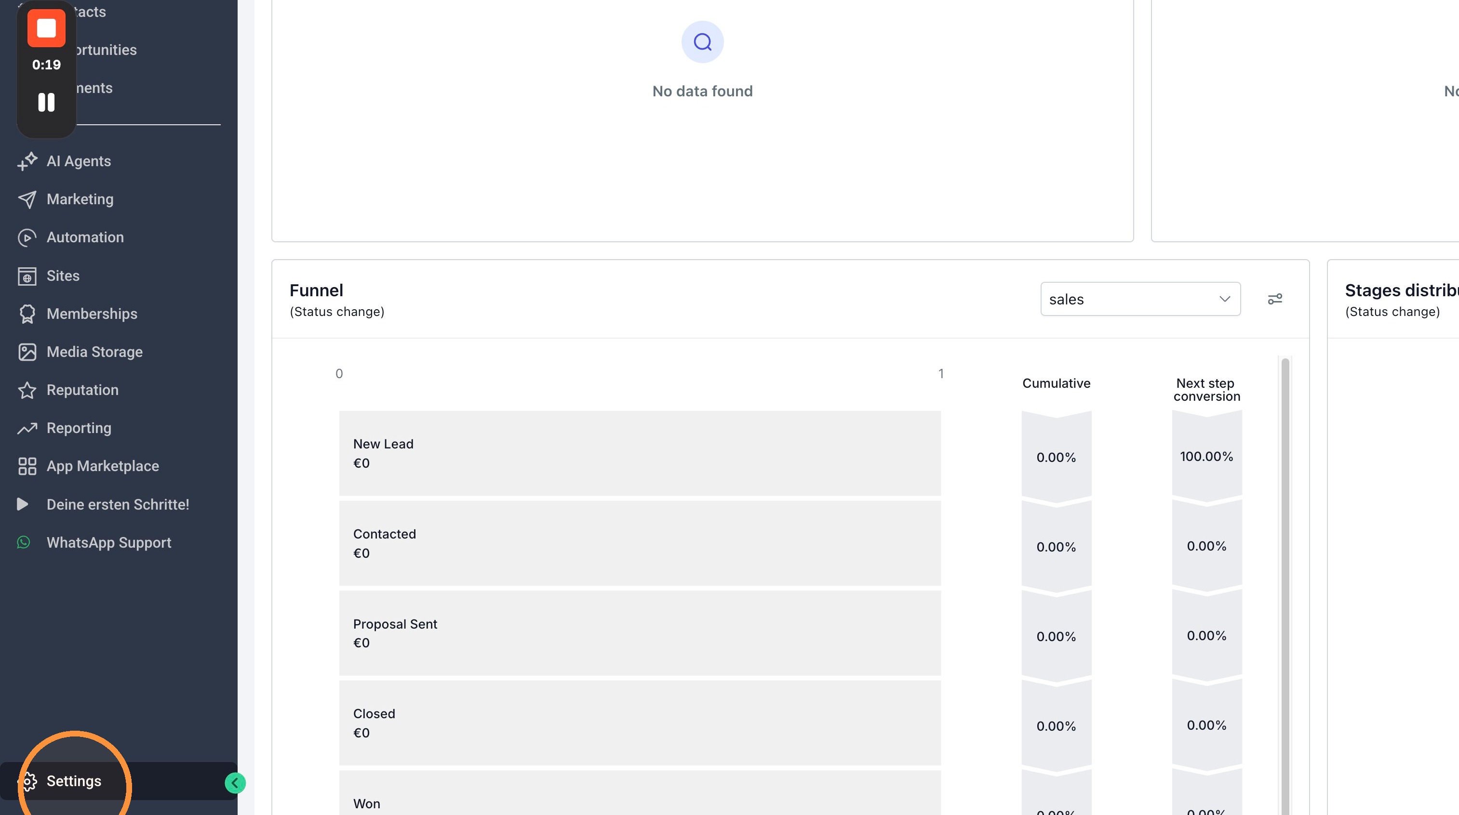Click New Lead cumulative 0.00% value
Image resolution: width=1459 pixels, height=815 pixels.
[x=1056, y=457]
